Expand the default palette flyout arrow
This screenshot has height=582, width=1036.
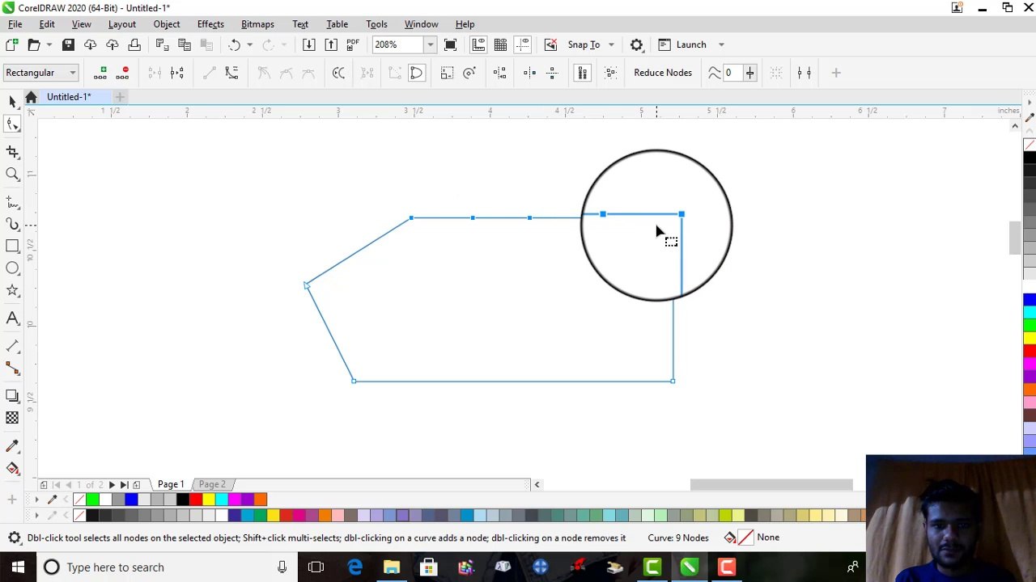tap(36, 515)
